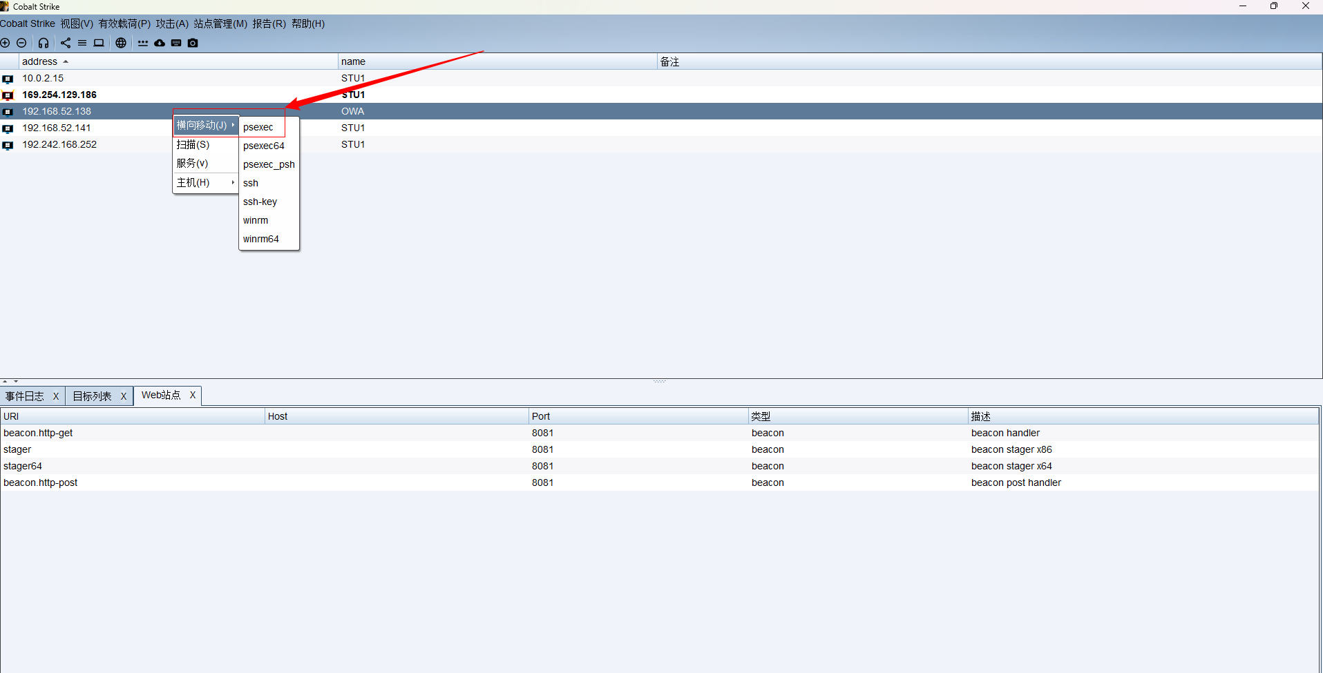
Task: Choose ssh-key from submenu
Action: coord(269,202)
